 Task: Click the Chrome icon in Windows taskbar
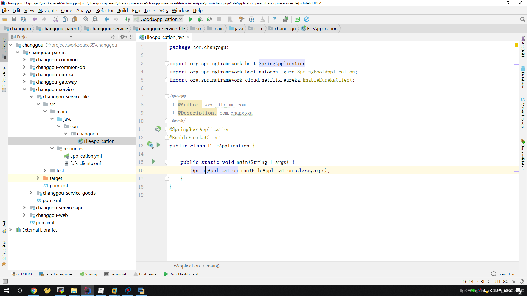point(34,291)
